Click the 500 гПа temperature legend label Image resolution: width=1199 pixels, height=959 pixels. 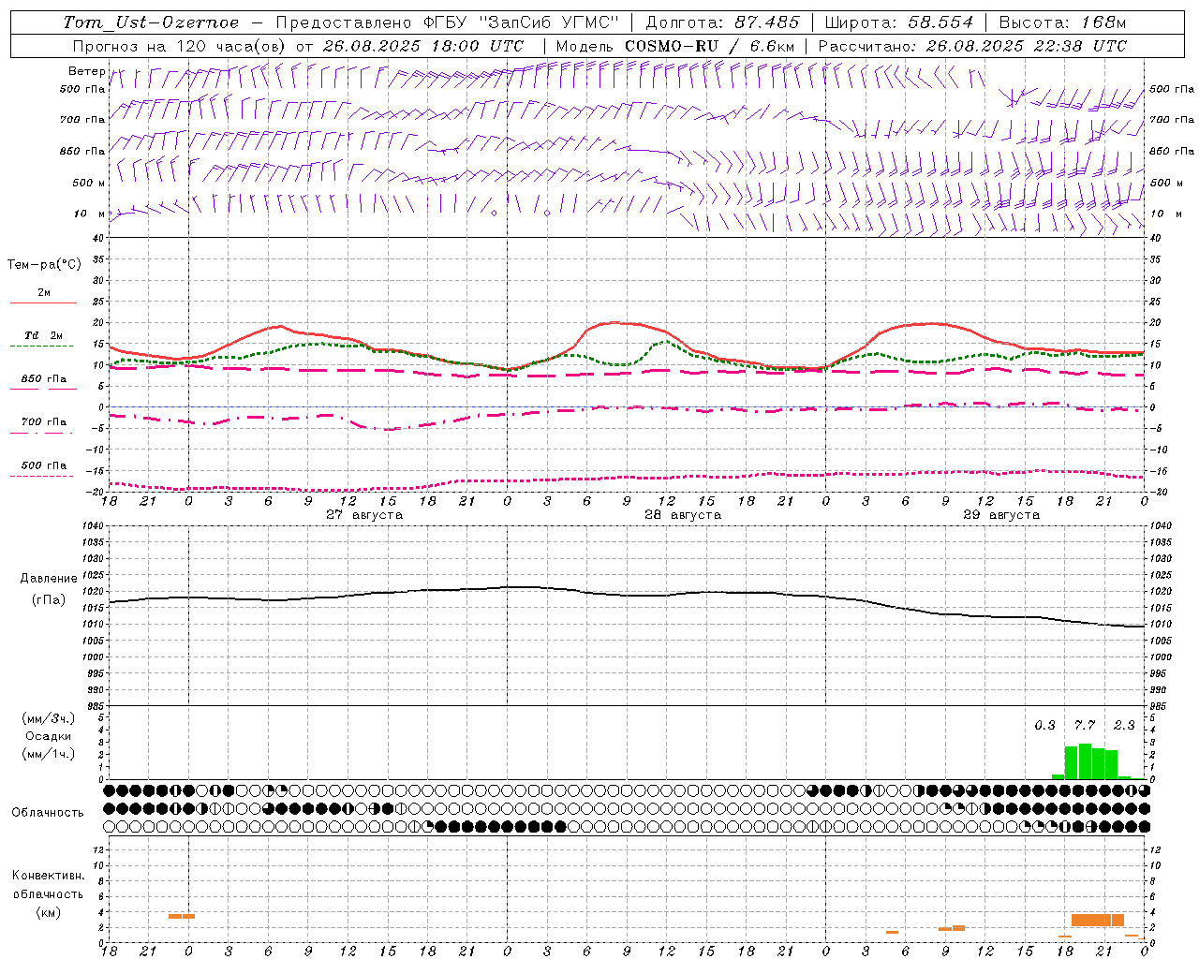click(x=43, y=465)
